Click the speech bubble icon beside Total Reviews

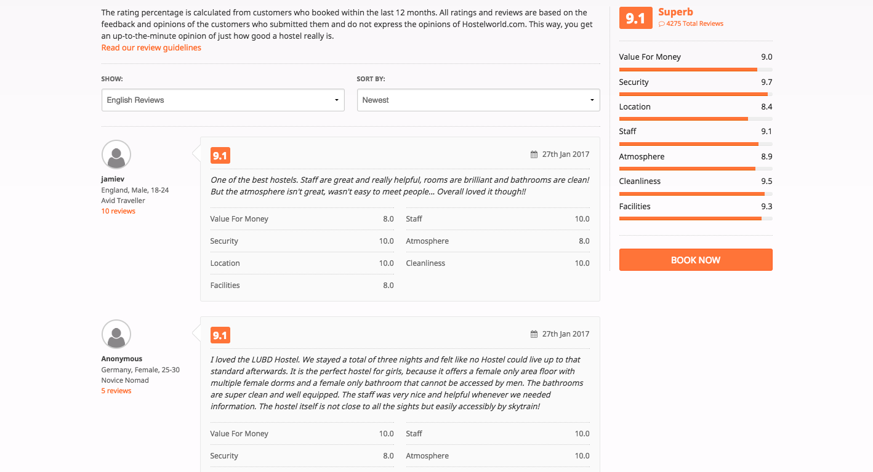[662, 24]
